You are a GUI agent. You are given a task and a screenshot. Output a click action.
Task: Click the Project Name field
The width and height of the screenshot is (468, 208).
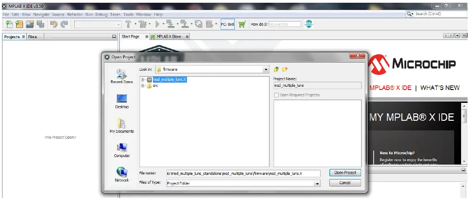click(x=317, y=85)
